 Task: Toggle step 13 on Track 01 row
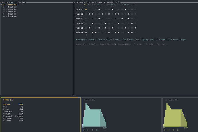tap(125, 9)
